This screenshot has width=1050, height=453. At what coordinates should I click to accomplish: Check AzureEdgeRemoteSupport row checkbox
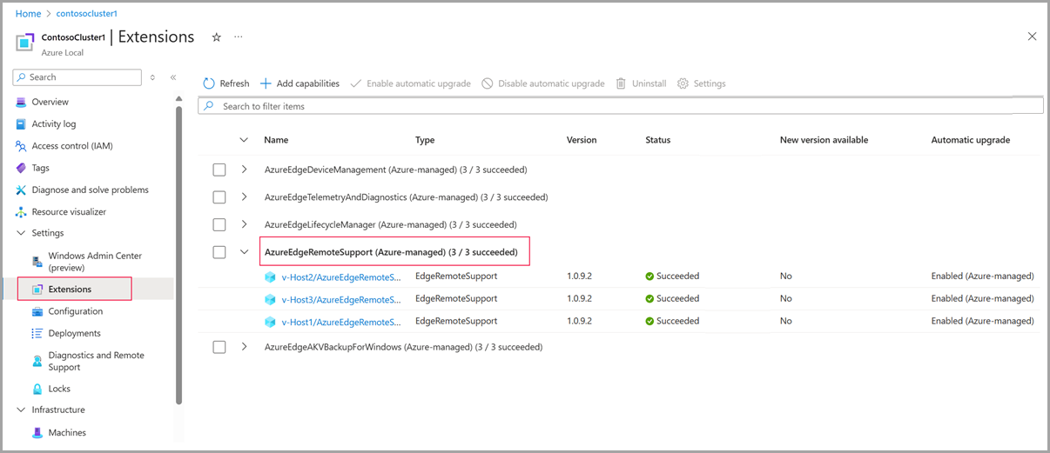coord(219,252)
